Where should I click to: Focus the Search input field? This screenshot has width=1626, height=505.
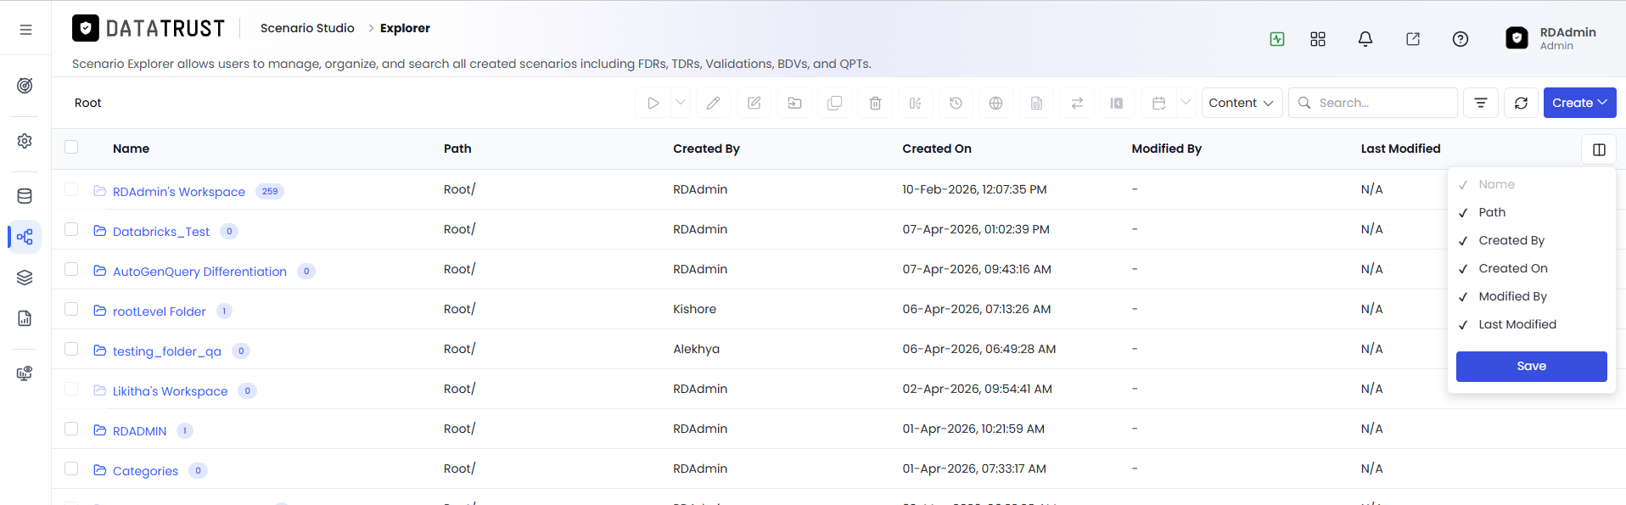[1373, 103]
